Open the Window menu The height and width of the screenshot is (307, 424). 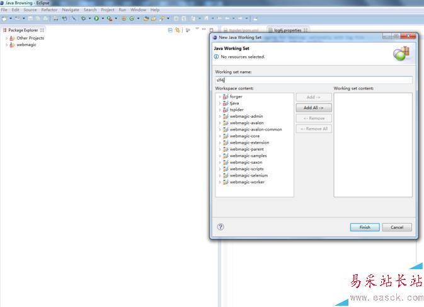click(138, 9)
